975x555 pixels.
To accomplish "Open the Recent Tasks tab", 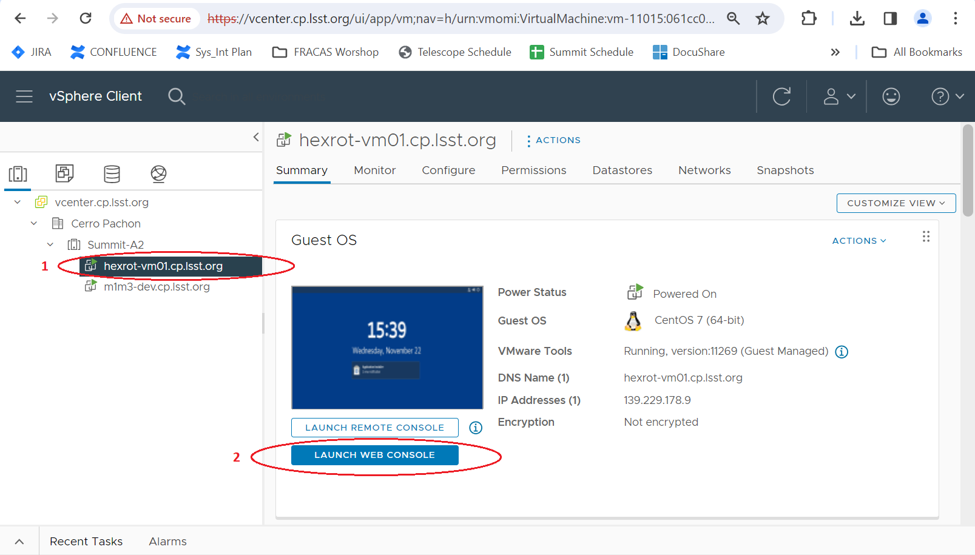I will point(86,542).
